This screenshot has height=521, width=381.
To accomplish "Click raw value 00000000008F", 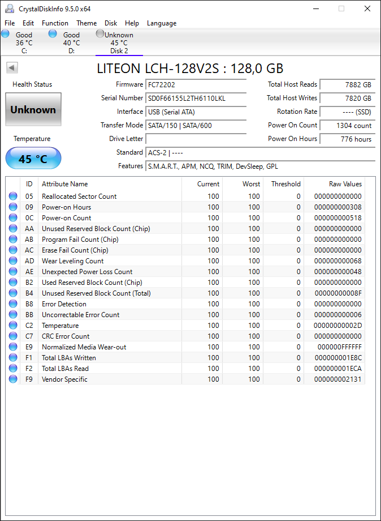I will point(338,293).
